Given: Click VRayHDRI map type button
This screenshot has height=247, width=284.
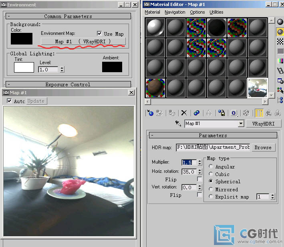Looking at the screenshot, I should [x=263, y=123].
